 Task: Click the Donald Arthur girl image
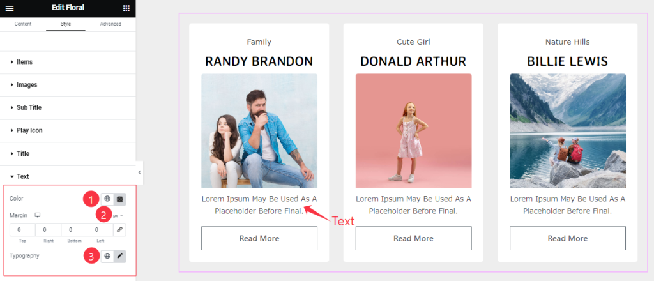coord(413,131)
